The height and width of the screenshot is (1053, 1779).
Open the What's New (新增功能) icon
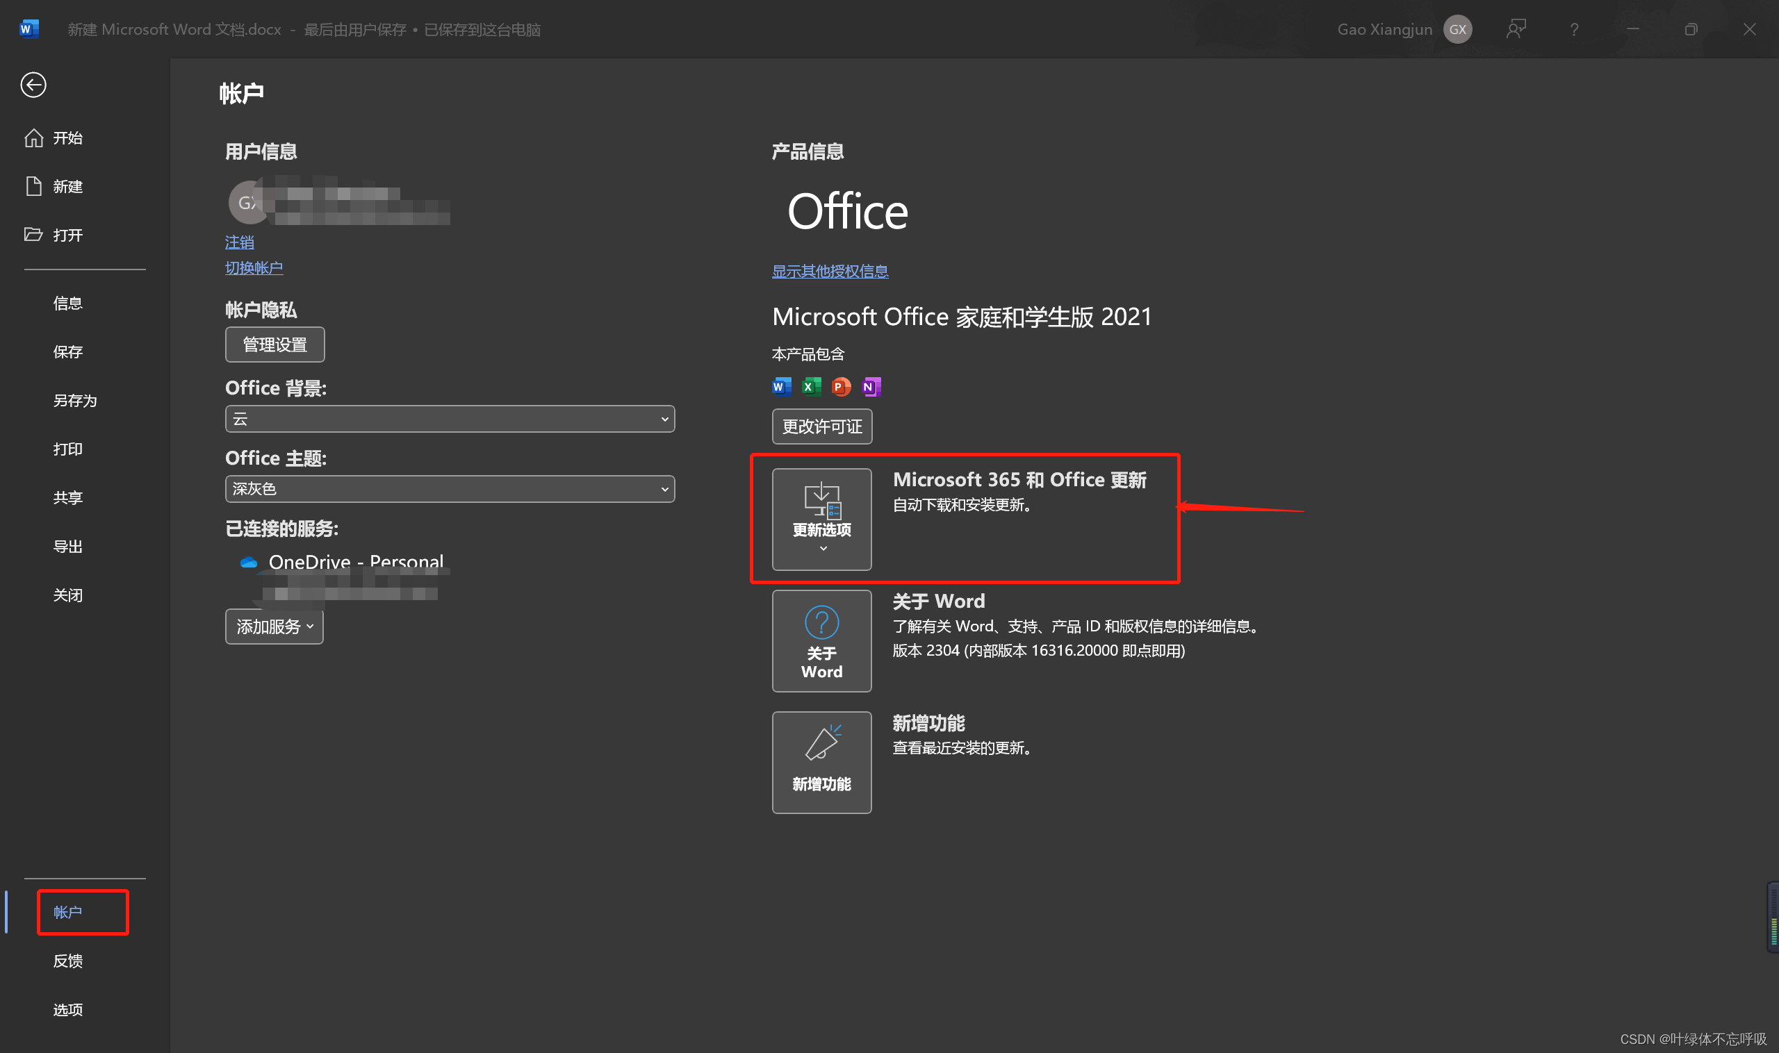821,762
